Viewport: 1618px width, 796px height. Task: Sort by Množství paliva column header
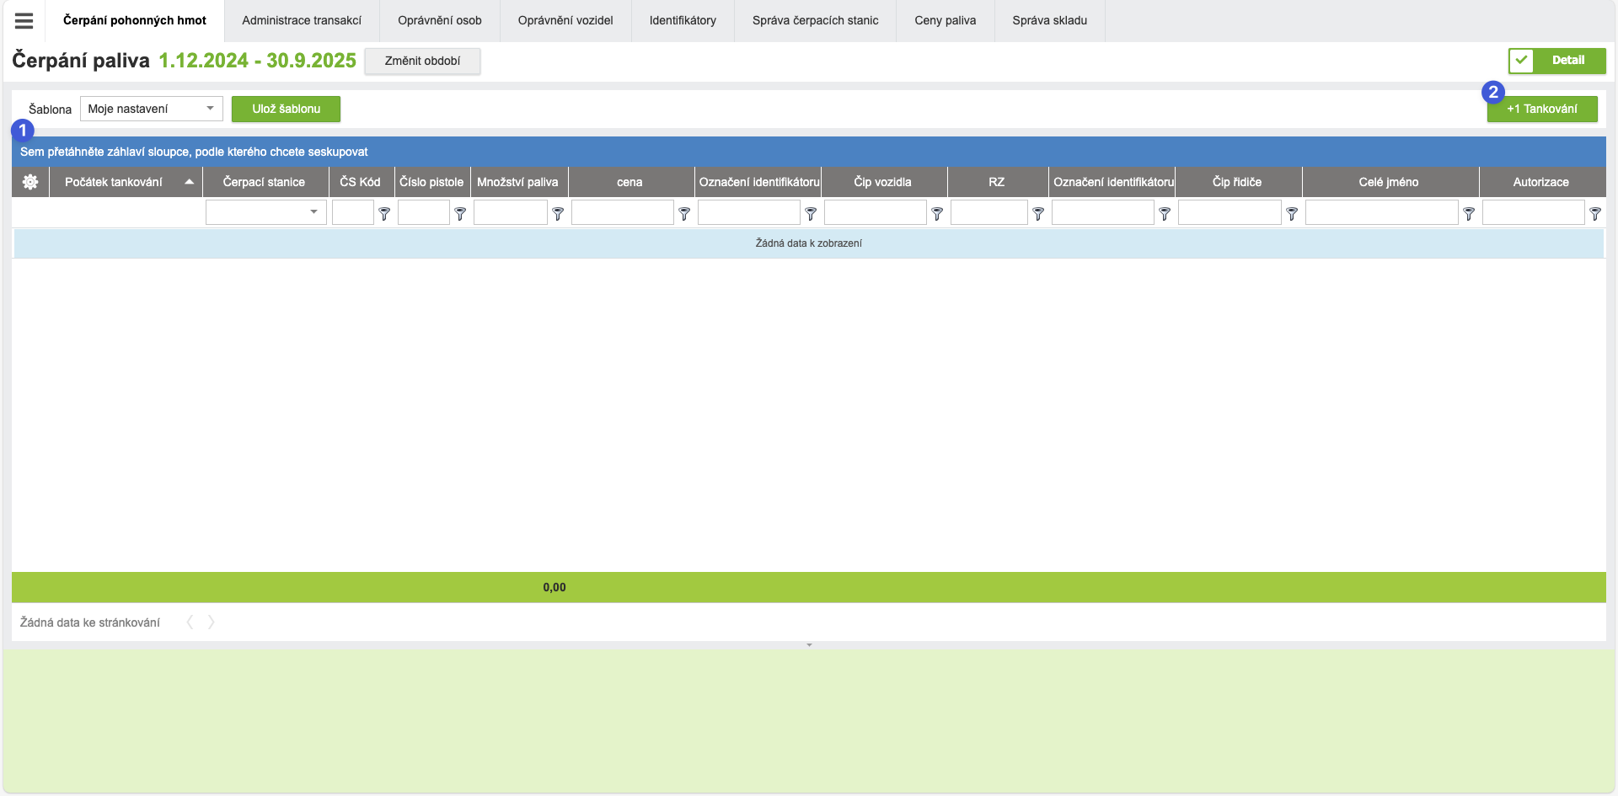517,182
